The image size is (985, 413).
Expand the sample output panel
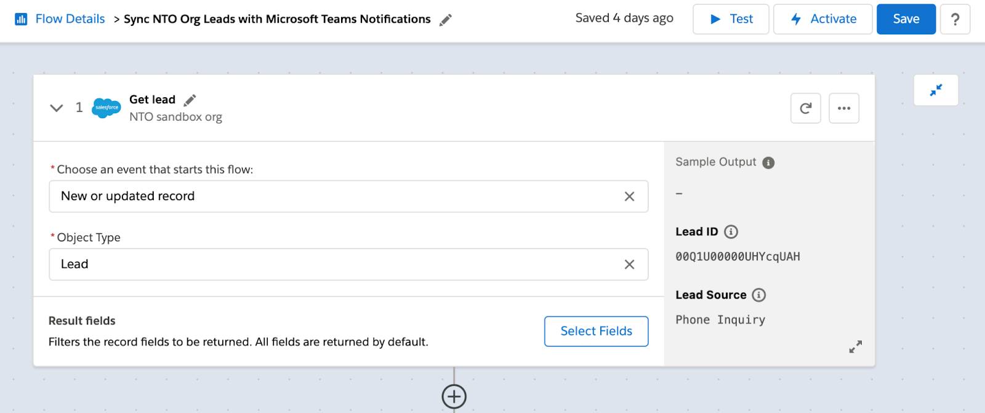(x=856, y=347)
